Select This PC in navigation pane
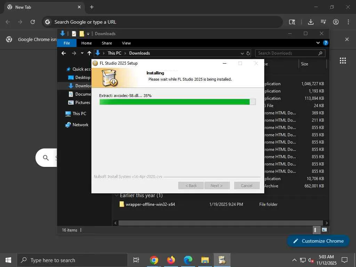The image size is (356, 267). point(76,114)
